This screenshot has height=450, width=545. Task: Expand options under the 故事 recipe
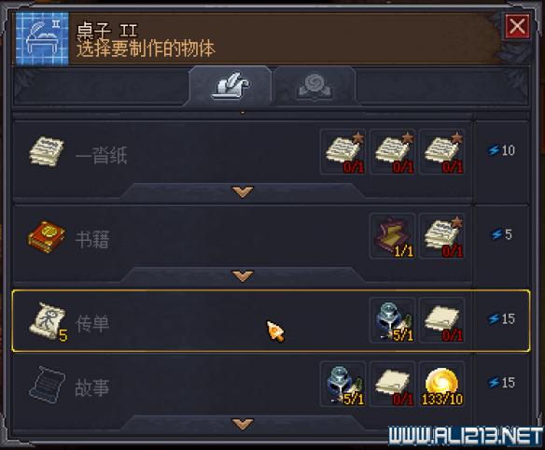(243, 424)
